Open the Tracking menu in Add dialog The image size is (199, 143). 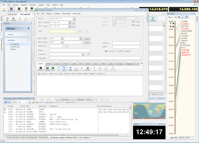[x=57, y=14]
